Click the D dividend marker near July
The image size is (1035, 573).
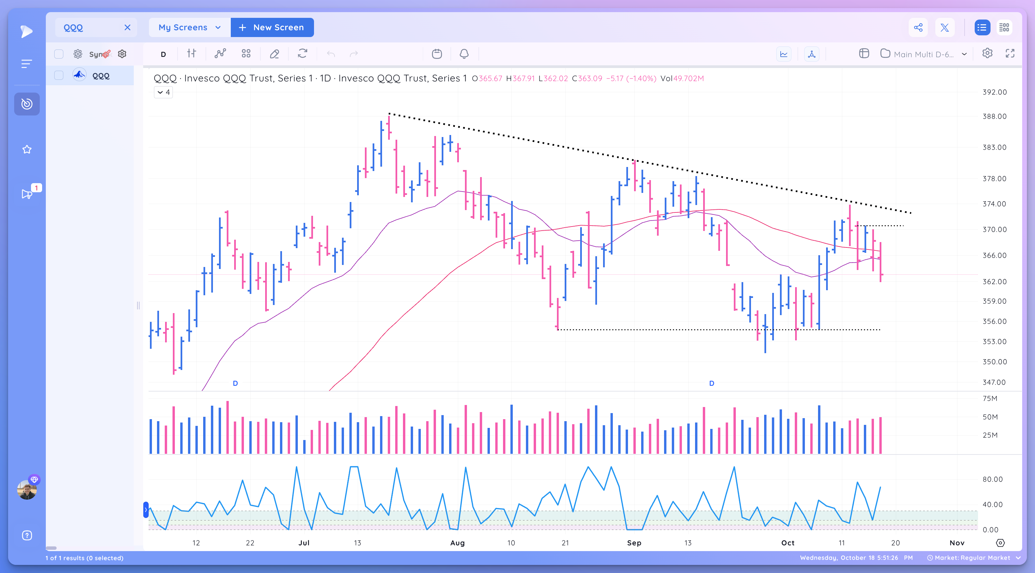click(236, 383)
